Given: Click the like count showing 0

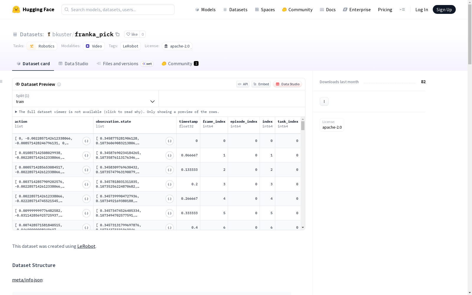Looking at the screenshot, I should 143,34.
